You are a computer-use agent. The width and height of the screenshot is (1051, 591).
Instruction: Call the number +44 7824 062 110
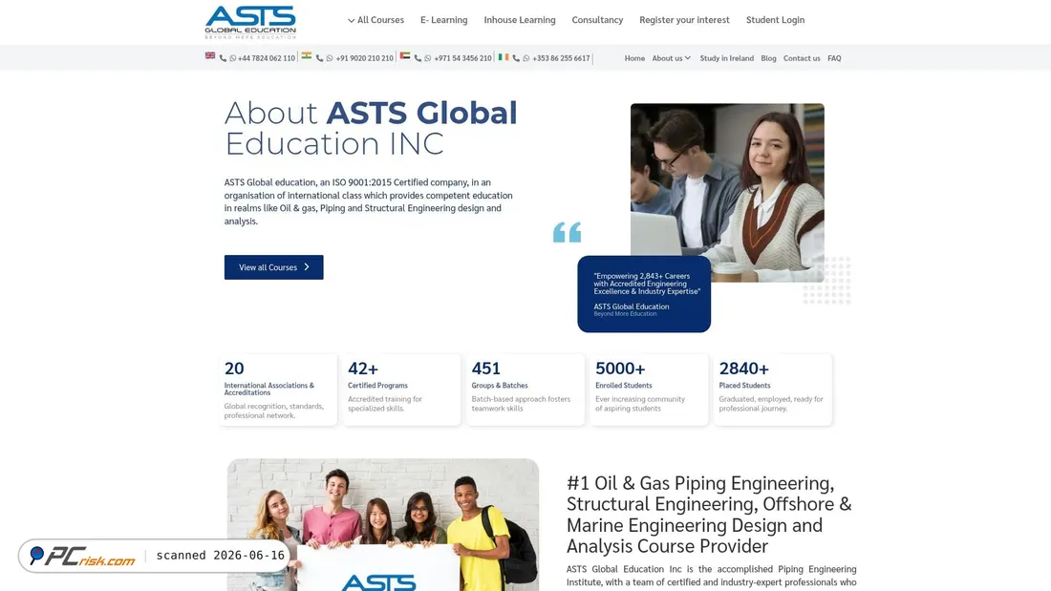[x=267, y=58]
